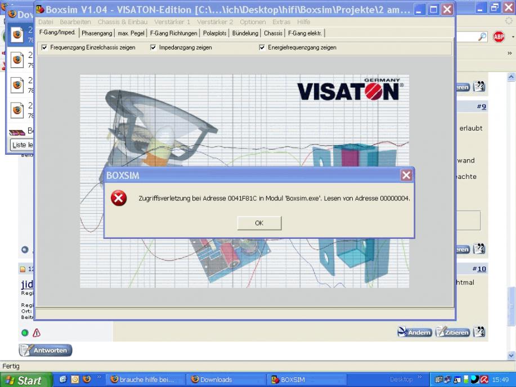
Task: Click the Zitieren quote button at the bottom
Action: (452, 332)
